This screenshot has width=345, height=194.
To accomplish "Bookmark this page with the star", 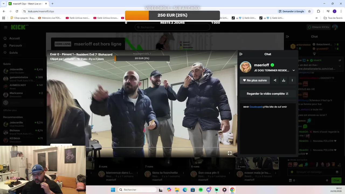I will point(309,11).
